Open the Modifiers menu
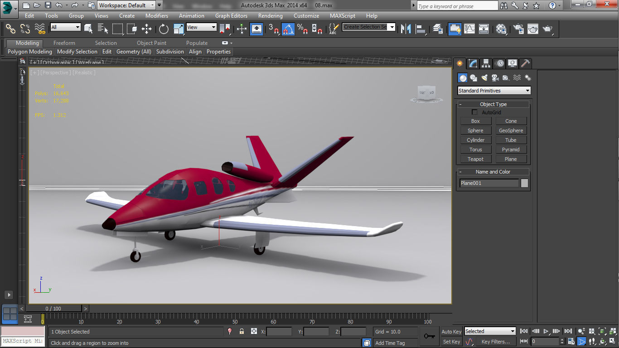 157,15
